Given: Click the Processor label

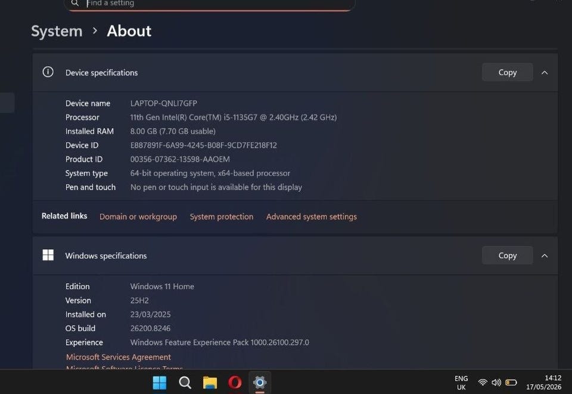Looking at the screenshot, I should click(82, 117).
